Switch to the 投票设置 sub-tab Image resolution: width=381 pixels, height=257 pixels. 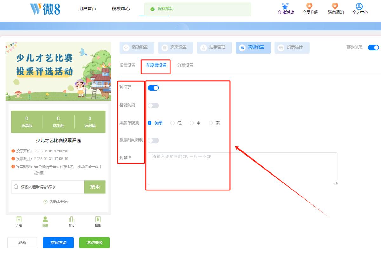127,65
